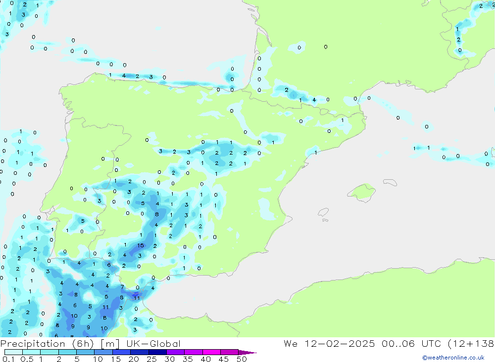Click the "7" precipitation value on map

coord(122,287)
